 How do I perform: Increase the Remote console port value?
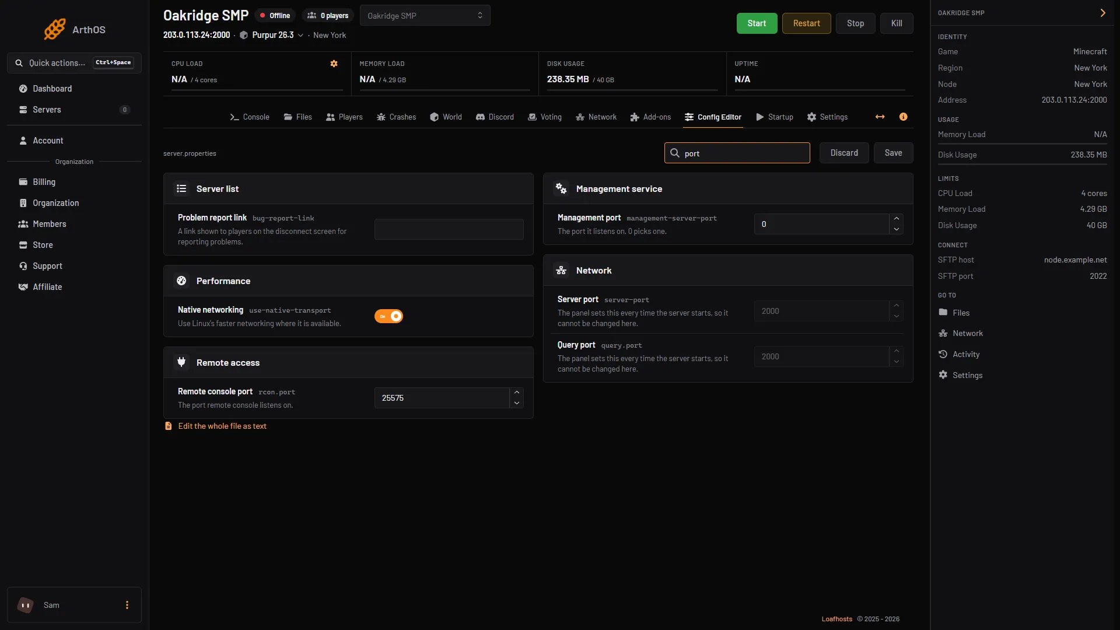click(516, 393)
